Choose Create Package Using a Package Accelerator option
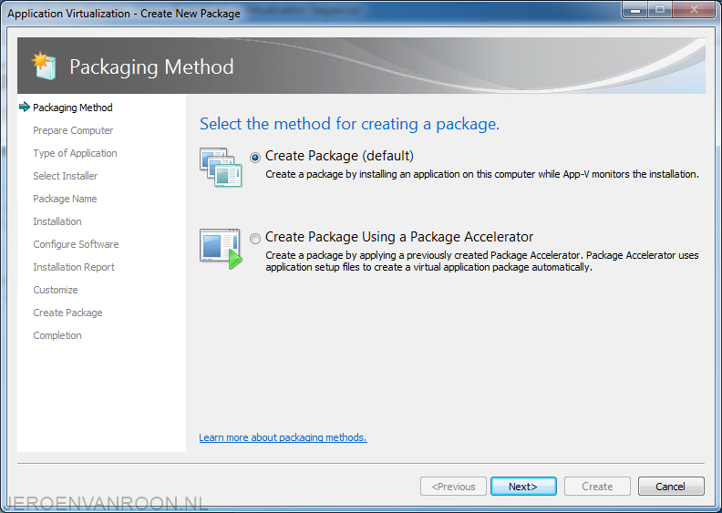This screenshot has height=513, width=722. coord(255,239)
